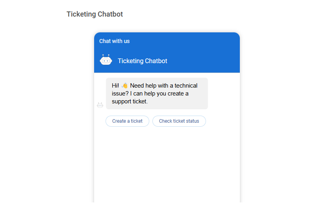This screenshot has width=319, height=204.
Task: Click the "issue? I can help you create a" line
Action: [150, 94]
